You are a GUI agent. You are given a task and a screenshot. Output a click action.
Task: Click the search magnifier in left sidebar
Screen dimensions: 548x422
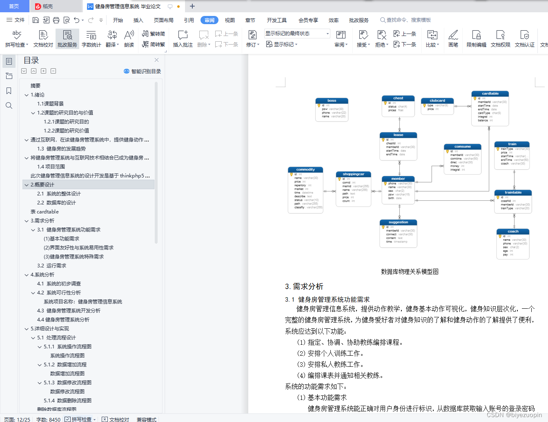9,105
